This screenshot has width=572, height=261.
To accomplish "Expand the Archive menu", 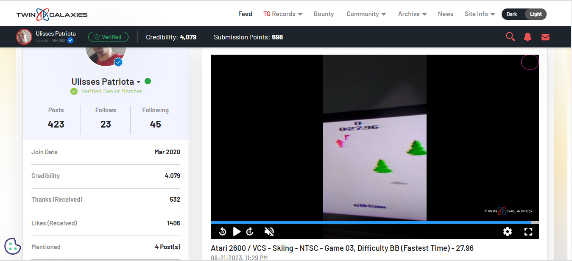I will point(412,14).
